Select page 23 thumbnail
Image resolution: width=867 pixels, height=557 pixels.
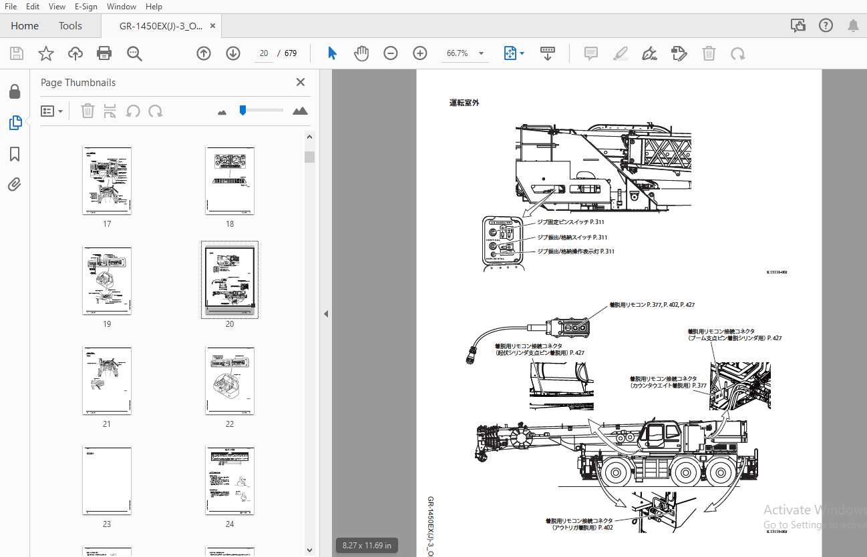(107, 480)
